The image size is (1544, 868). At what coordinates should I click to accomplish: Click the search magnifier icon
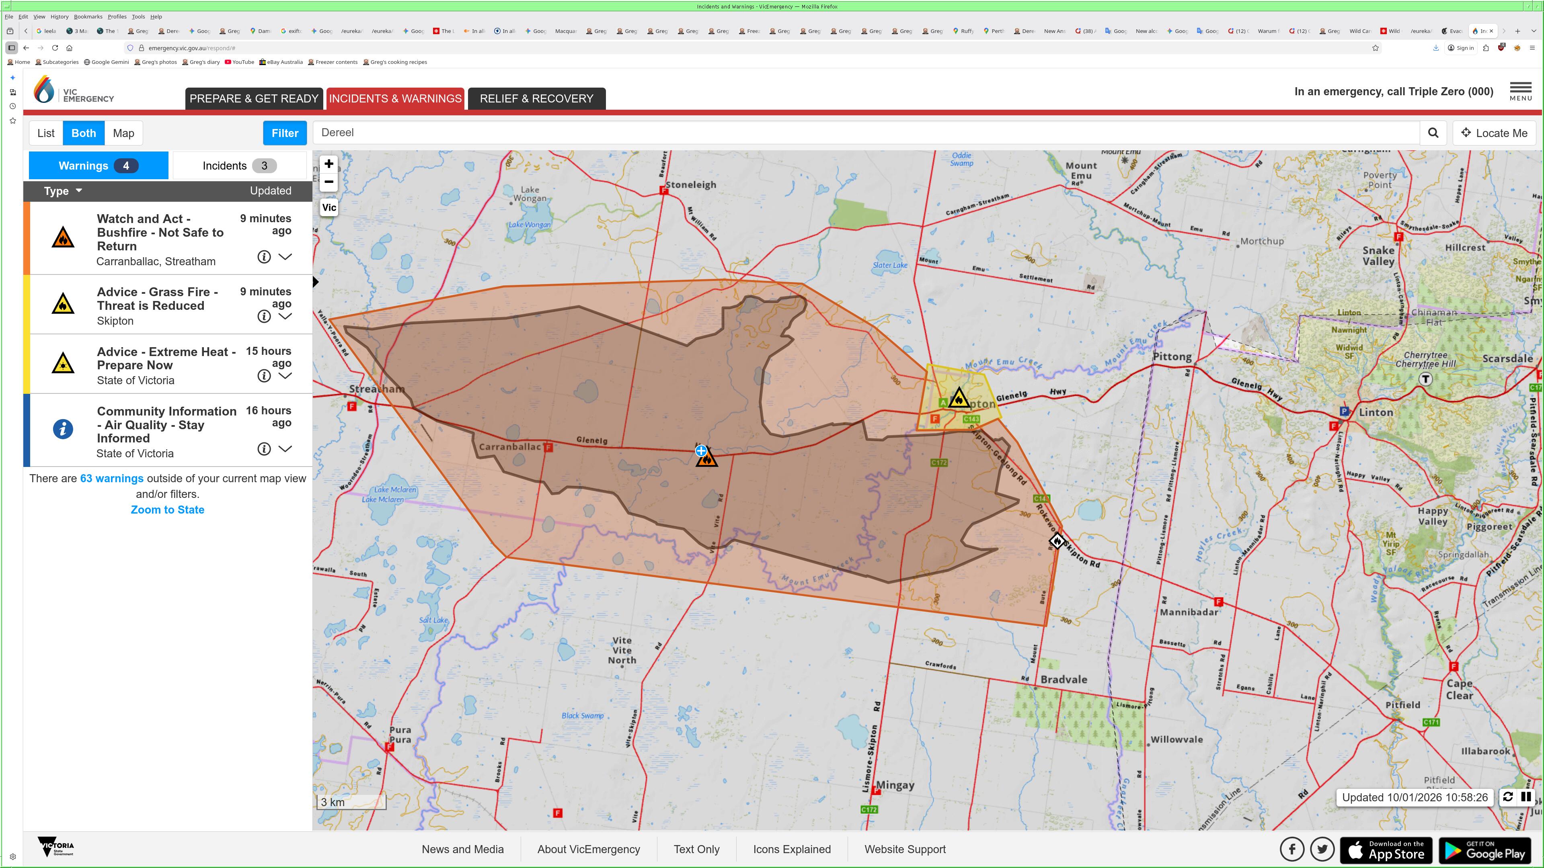[1433, 133]
